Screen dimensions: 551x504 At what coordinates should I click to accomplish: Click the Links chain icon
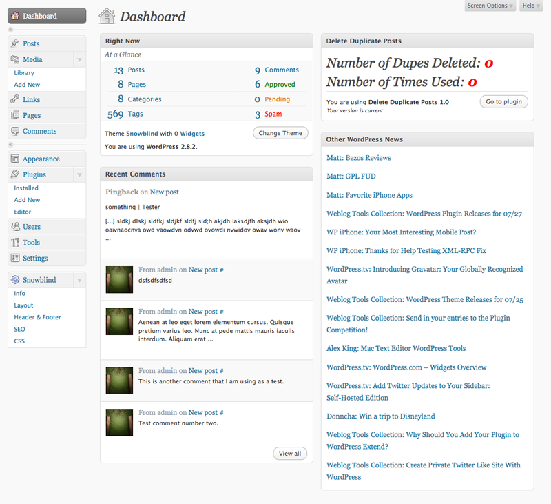(14, 99)
